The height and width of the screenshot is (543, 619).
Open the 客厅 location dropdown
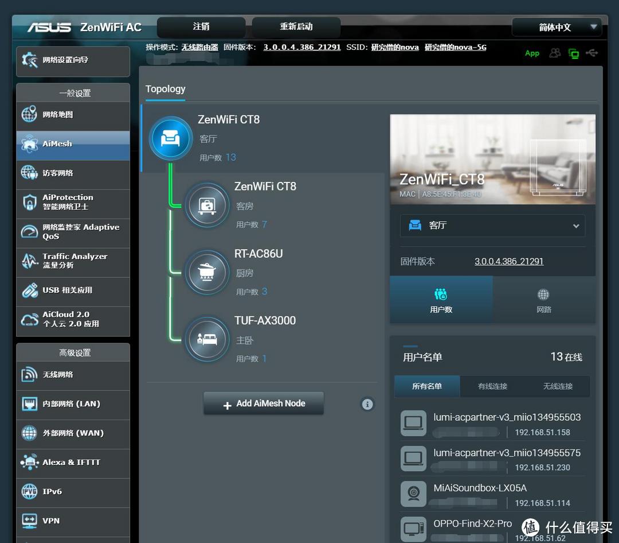pos(493,226)
